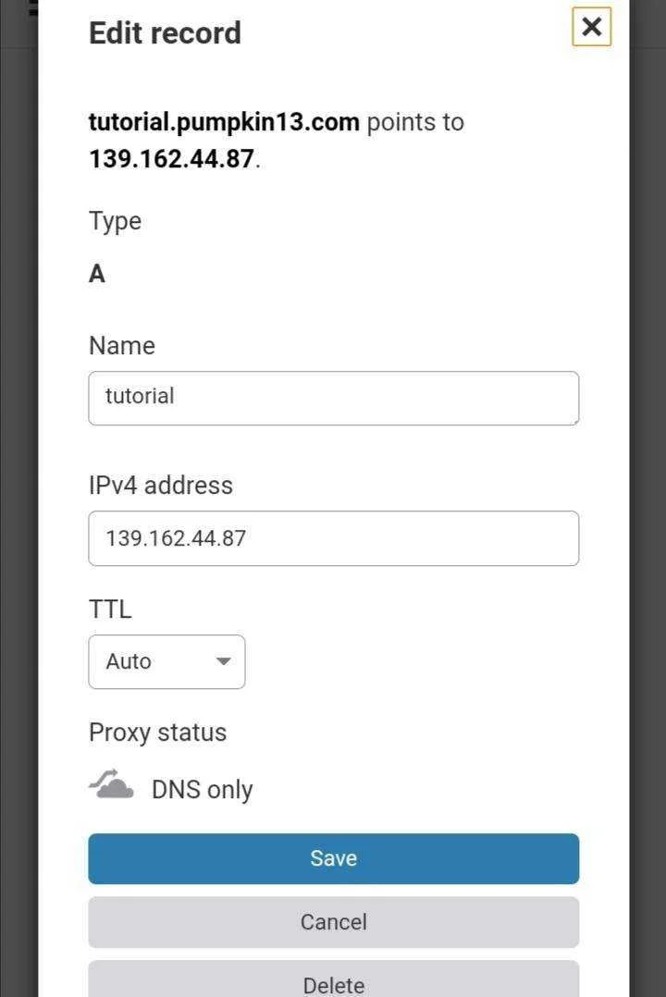
Task: Save the DNS record changes
Action: click(x=333, y=858)
